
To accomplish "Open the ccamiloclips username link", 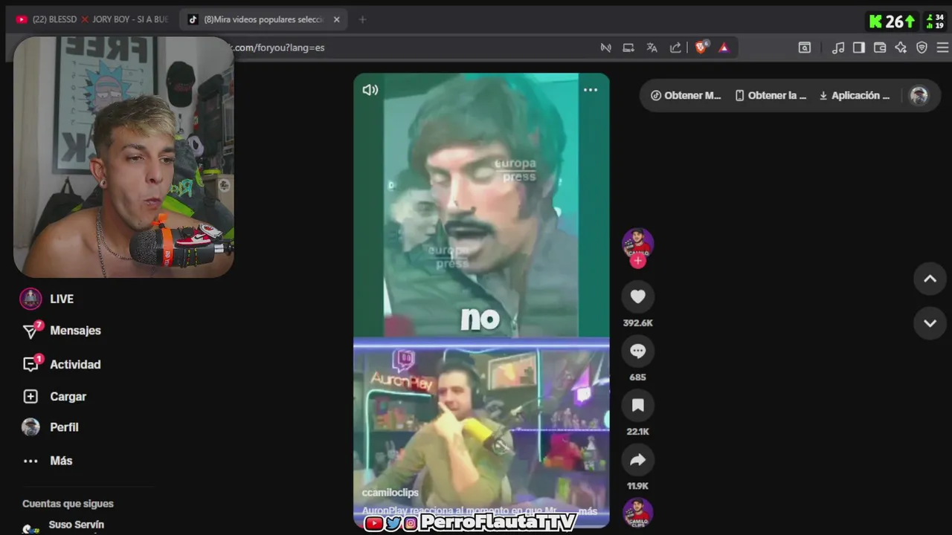I will pos(390,493).
